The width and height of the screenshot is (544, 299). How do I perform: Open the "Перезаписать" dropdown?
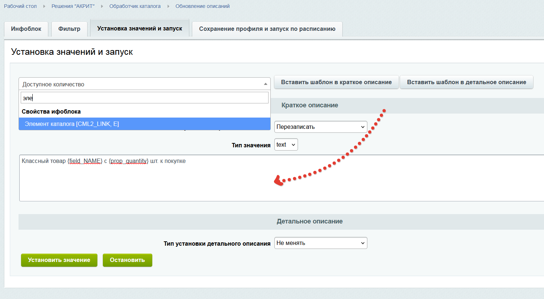click(321, 127)
